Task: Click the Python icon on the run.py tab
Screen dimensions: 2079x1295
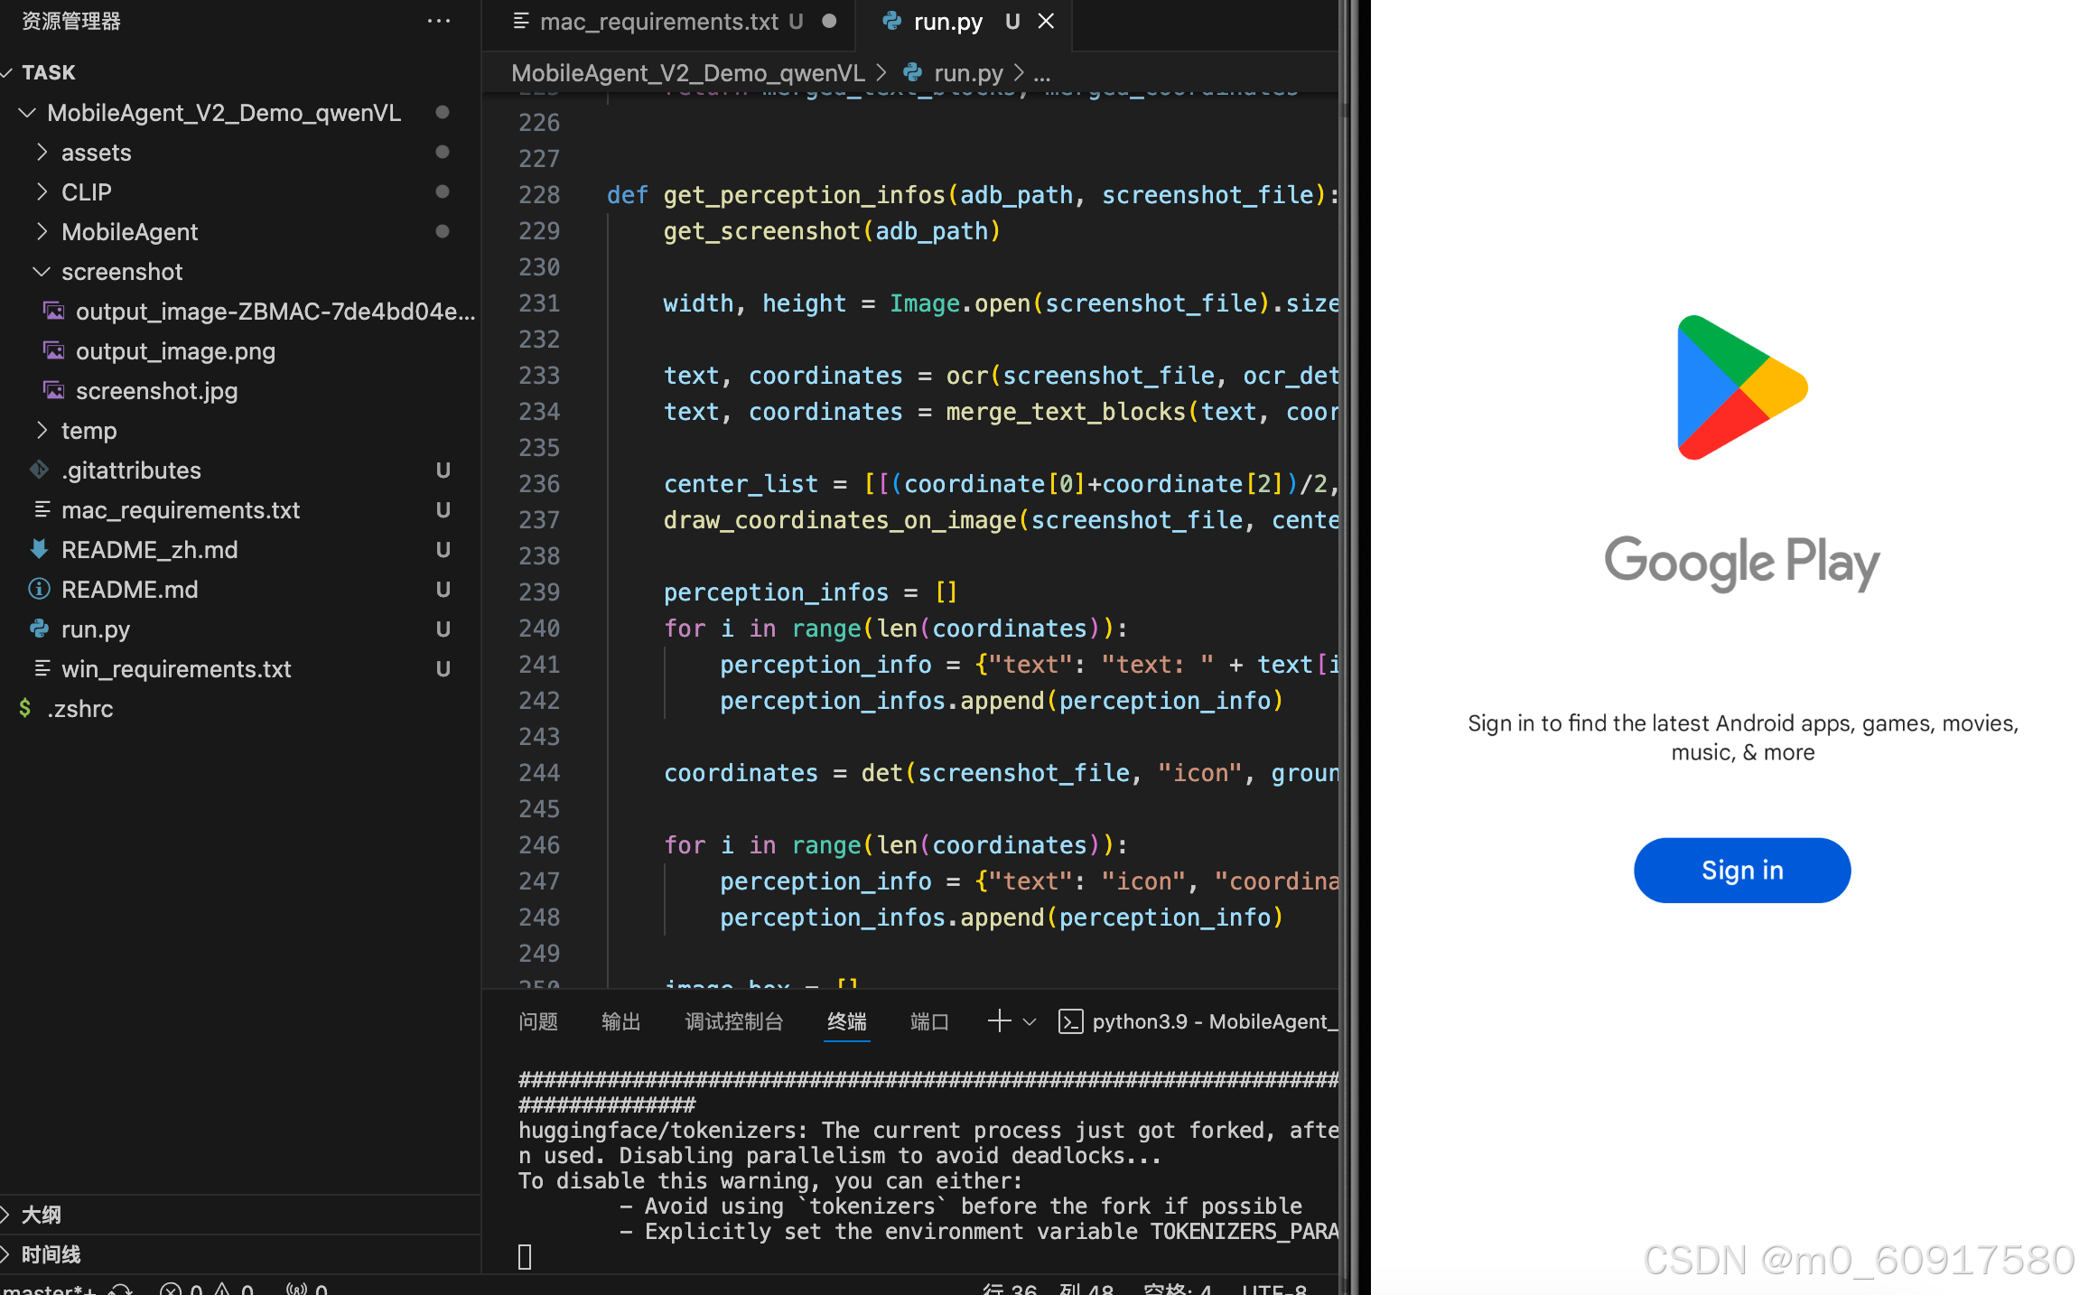Action: pyautogui.click(x=891, y=21)
